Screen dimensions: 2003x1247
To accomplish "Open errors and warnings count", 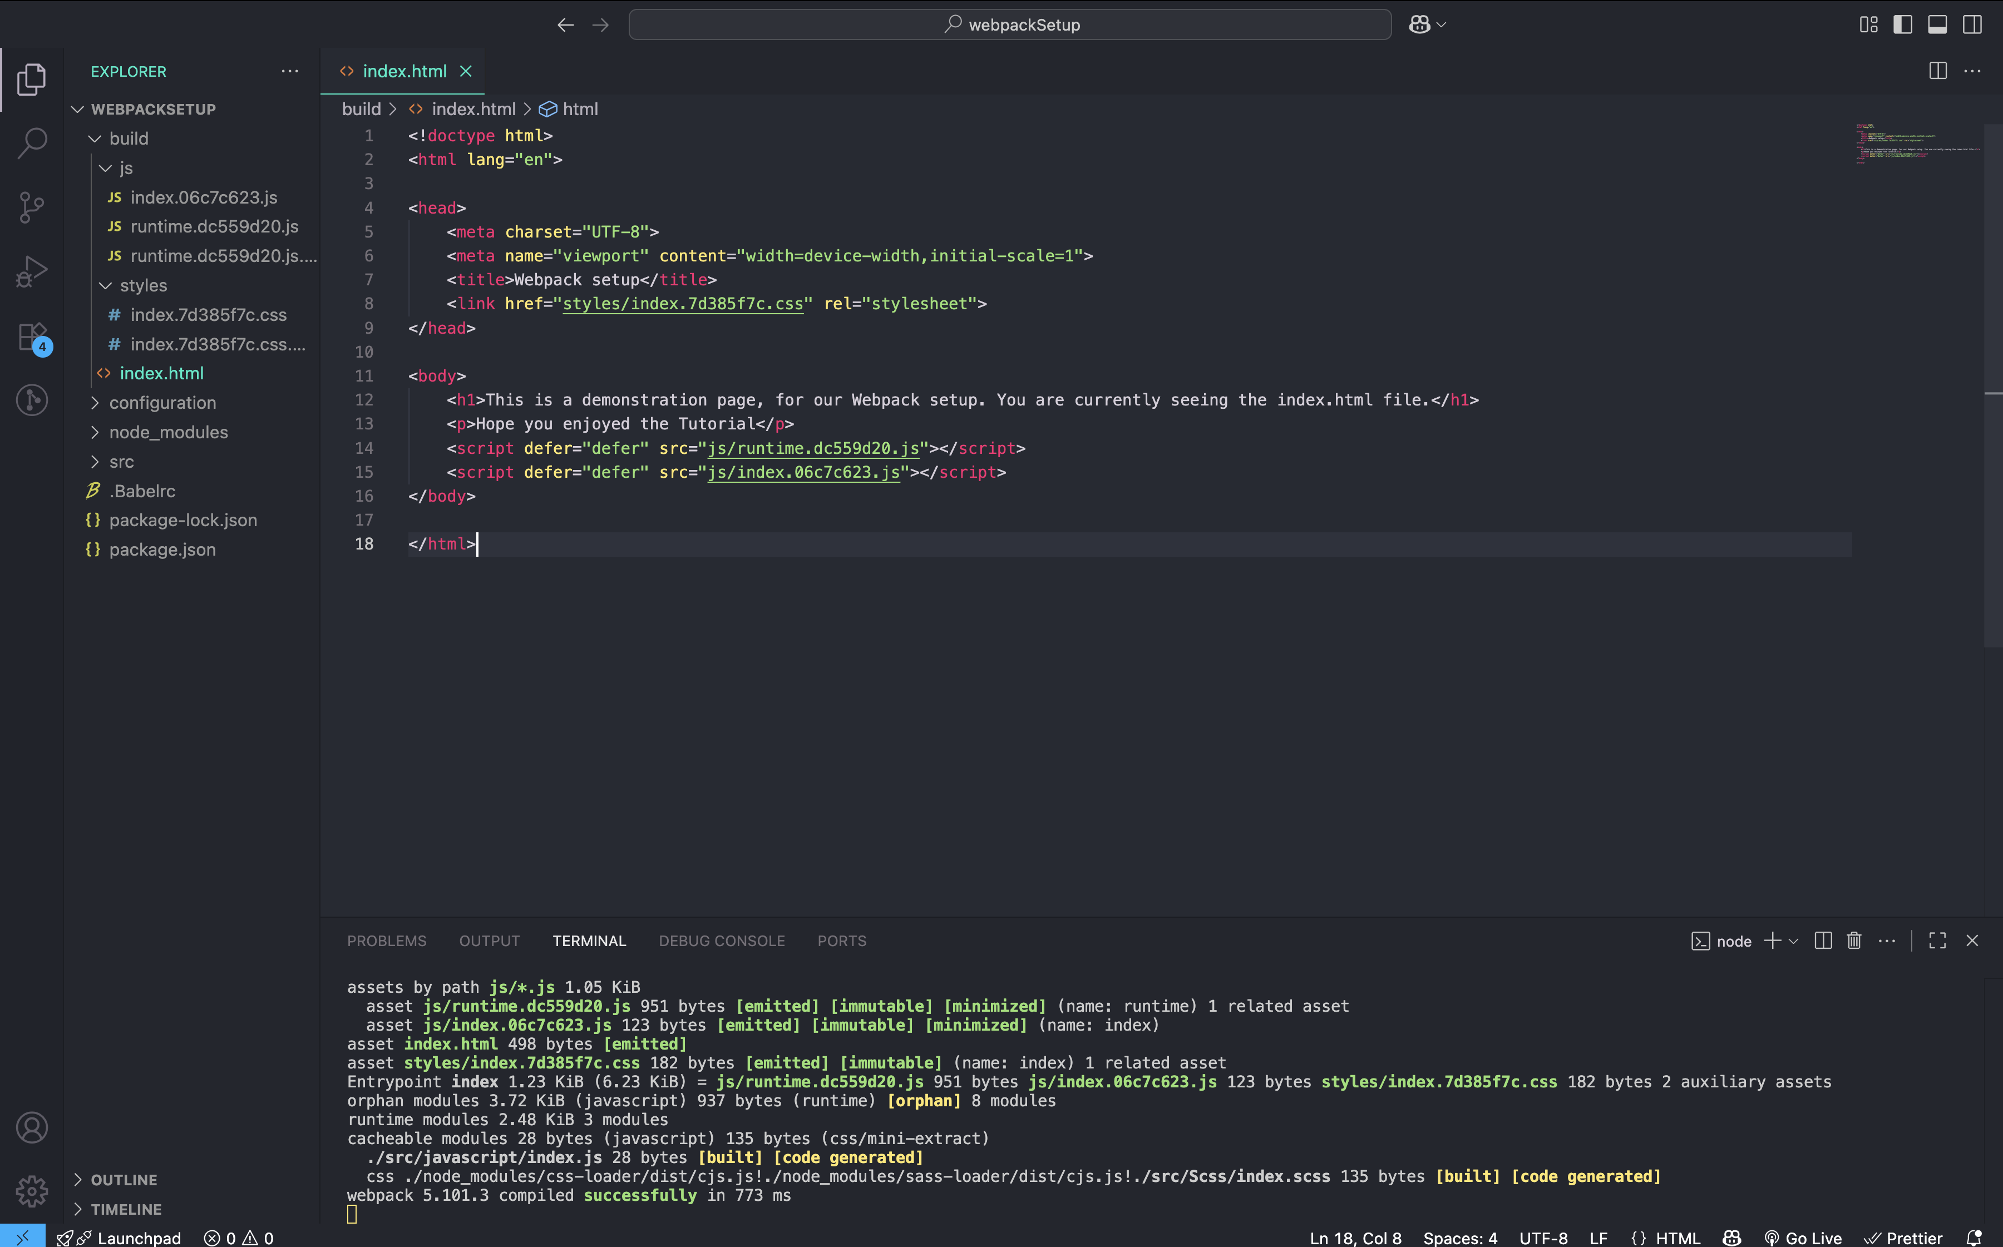I will pyautogui.click(x=239, y=1237).
